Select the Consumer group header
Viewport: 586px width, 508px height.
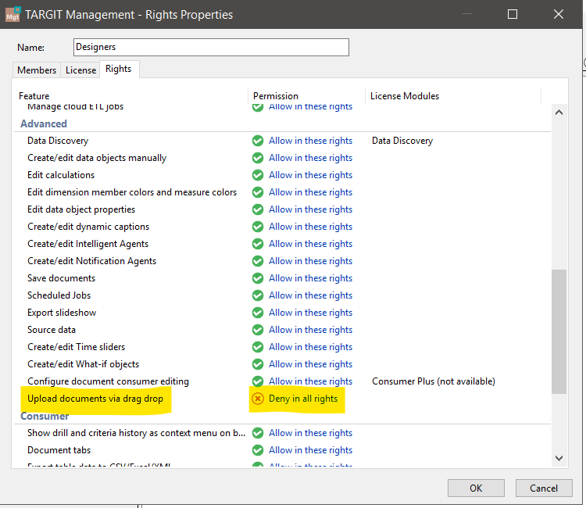coord(45,417)
